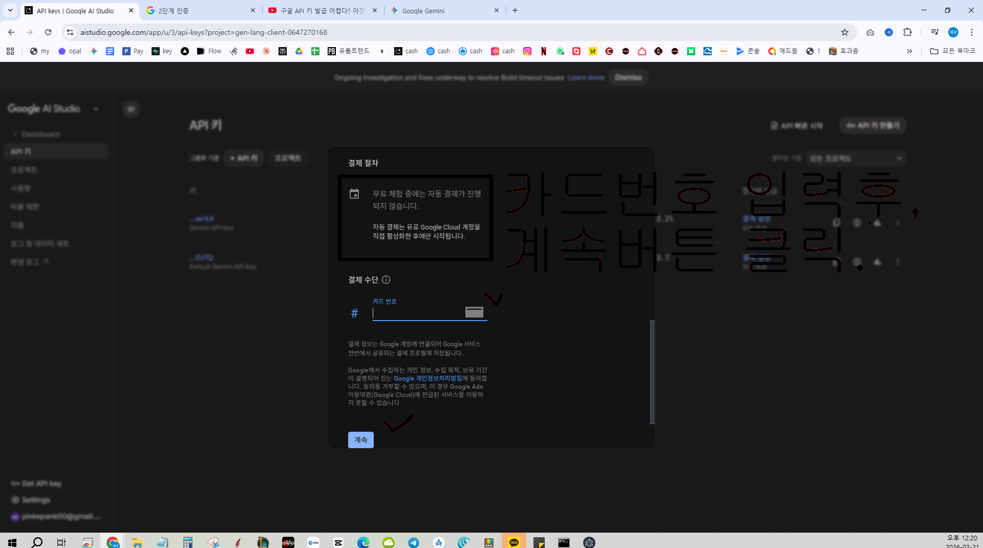This screenshot has height=548, width=983.
Task: Open KakaoTalk from the taskbar
Action: [x=514, y=542]
